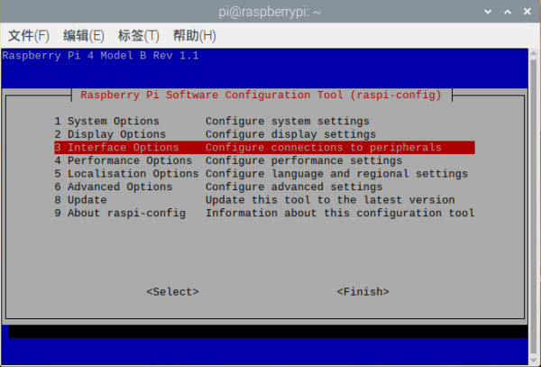
Task: Click 'Update this tool to the latest version'
Action: coord(330,199)
